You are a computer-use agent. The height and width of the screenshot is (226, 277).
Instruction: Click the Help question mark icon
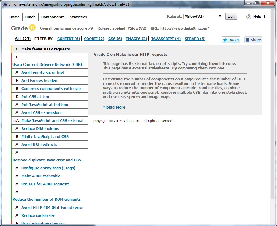tap(249, 17)
